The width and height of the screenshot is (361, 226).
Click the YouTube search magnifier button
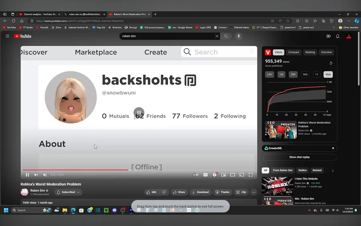pos(226,36)
